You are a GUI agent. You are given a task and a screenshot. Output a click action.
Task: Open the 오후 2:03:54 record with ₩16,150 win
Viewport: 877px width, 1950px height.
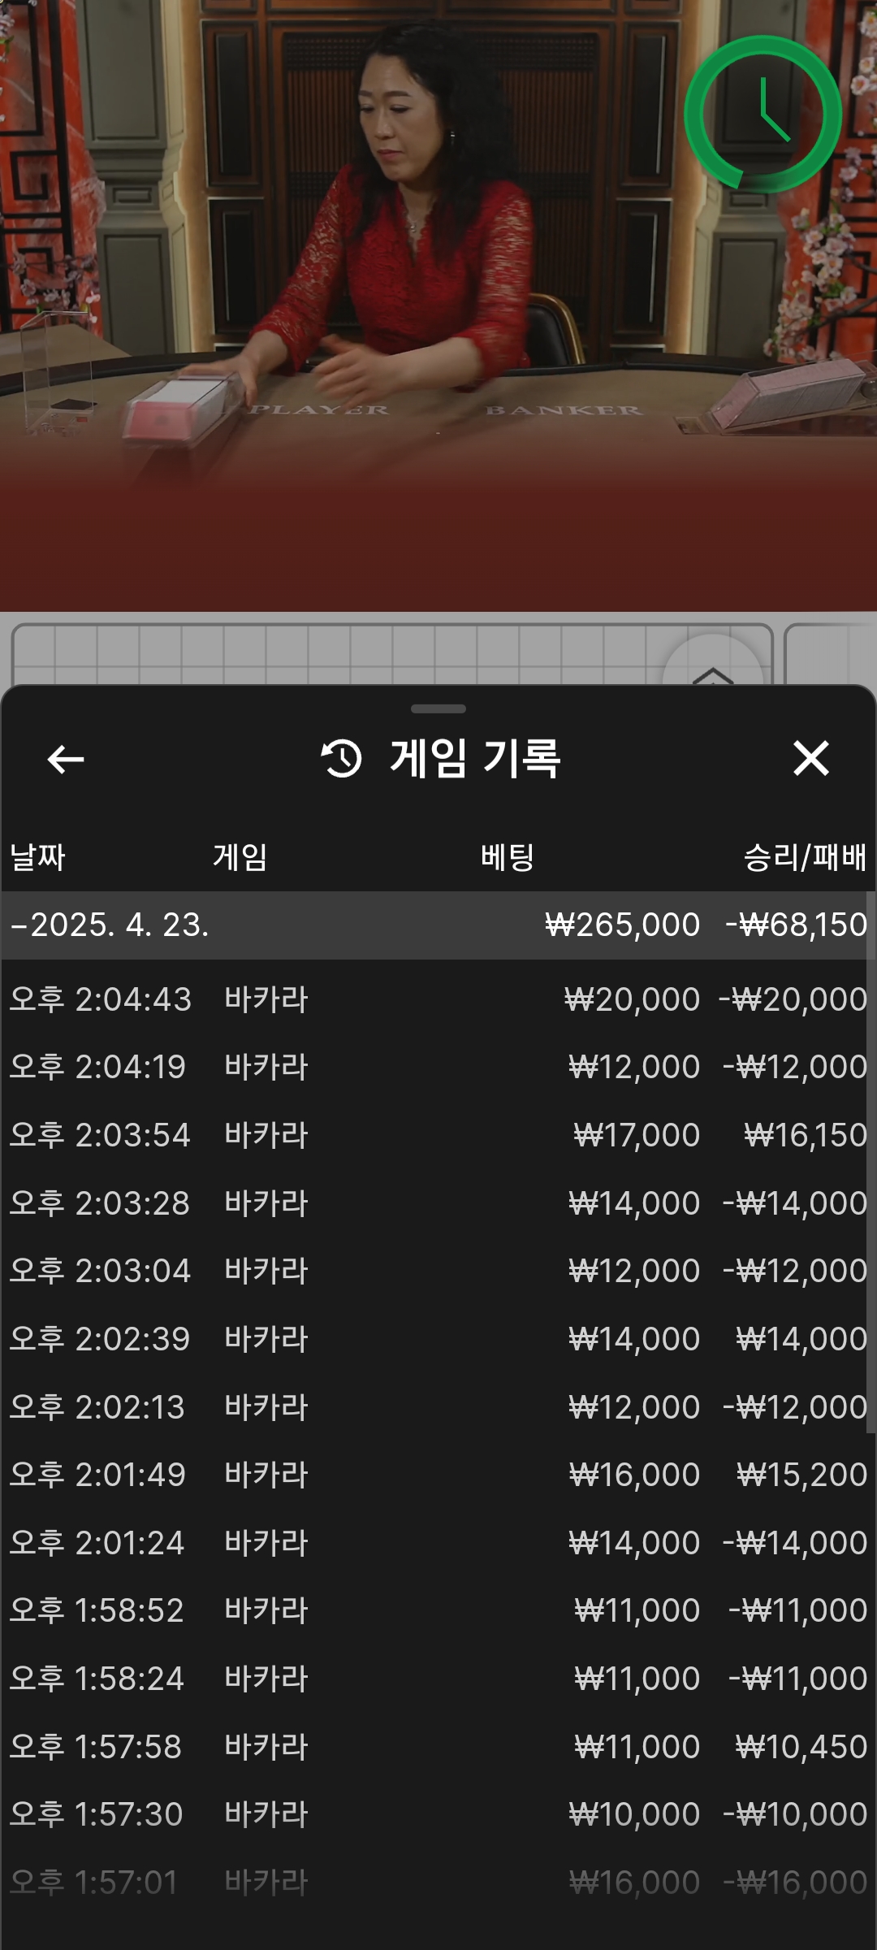[x=438, y=1135]
